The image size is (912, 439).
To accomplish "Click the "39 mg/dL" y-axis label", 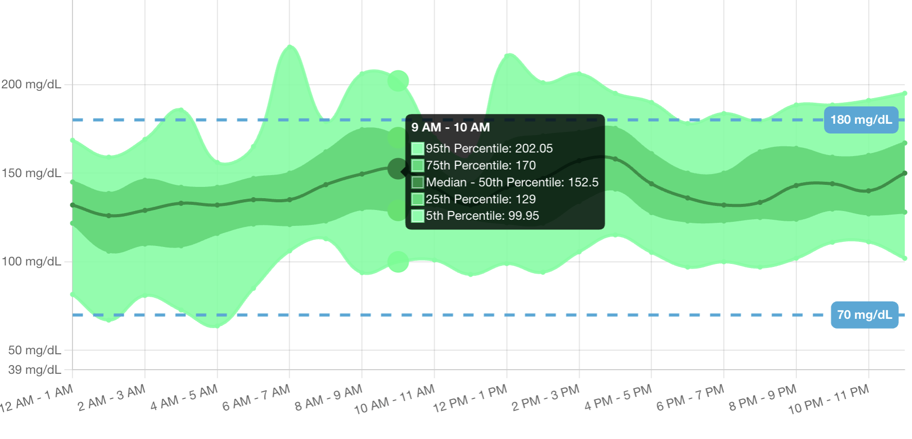I will (34, 370).
